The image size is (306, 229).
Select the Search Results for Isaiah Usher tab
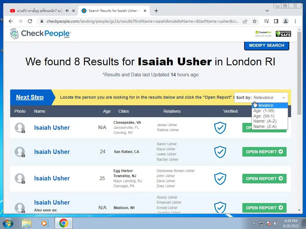coord(114,11)
